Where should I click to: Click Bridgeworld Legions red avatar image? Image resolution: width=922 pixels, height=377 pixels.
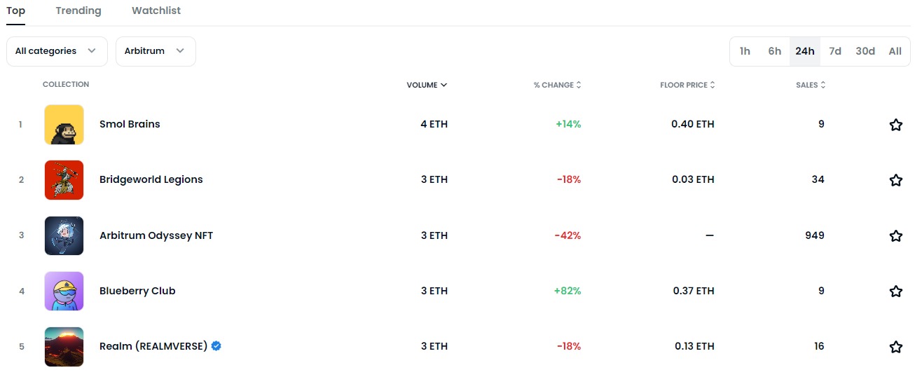coord(64,180)
